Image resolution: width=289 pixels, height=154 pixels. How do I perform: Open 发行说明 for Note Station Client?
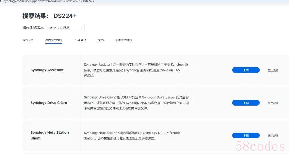[x=273, y=136]
